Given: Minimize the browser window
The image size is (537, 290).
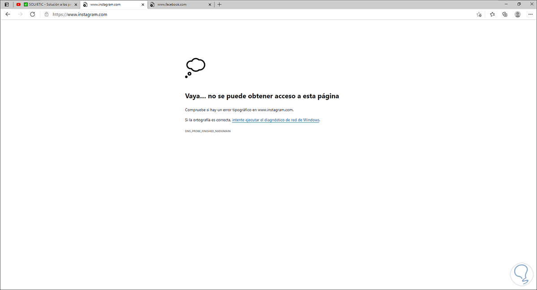Looking at the screenshot, I should coord(507,4).
